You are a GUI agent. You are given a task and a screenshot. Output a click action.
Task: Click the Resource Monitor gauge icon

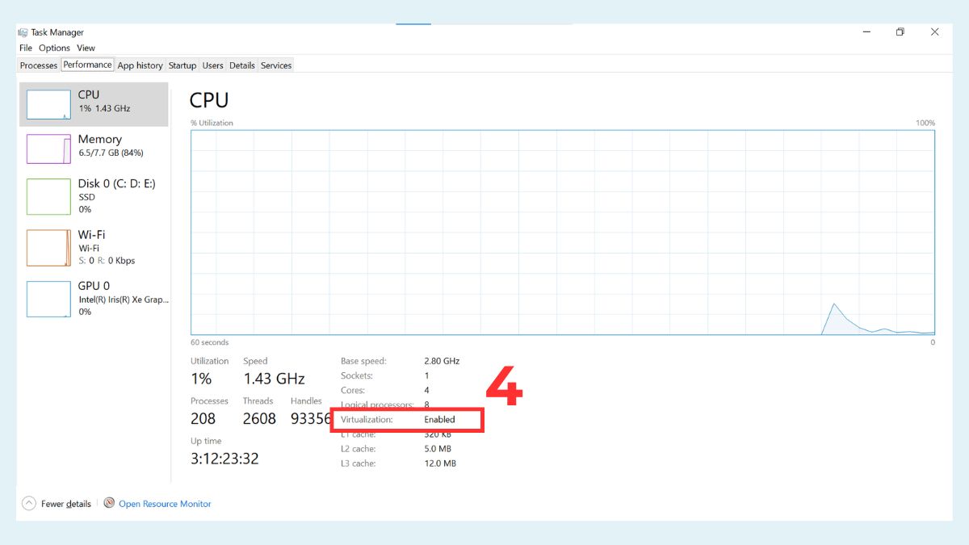[x=109, y=503]
